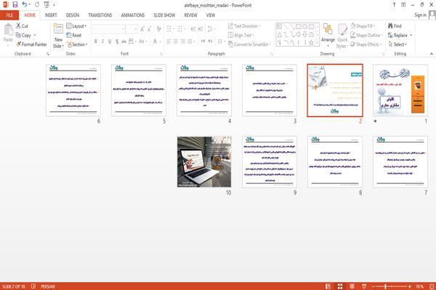This screenshot has height=290, width=436.
Task: Switch to Normal view icon in status bar
Action: pos(328,286)
